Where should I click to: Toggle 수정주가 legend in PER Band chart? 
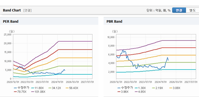point(22,88)
